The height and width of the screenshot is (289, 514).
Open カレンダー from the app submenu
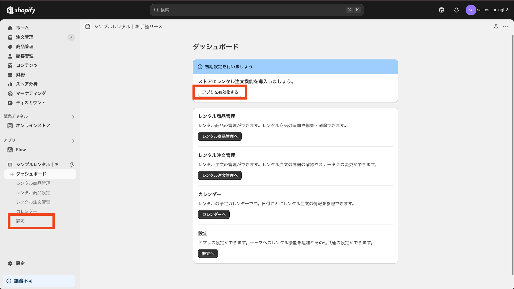[26, 211]
